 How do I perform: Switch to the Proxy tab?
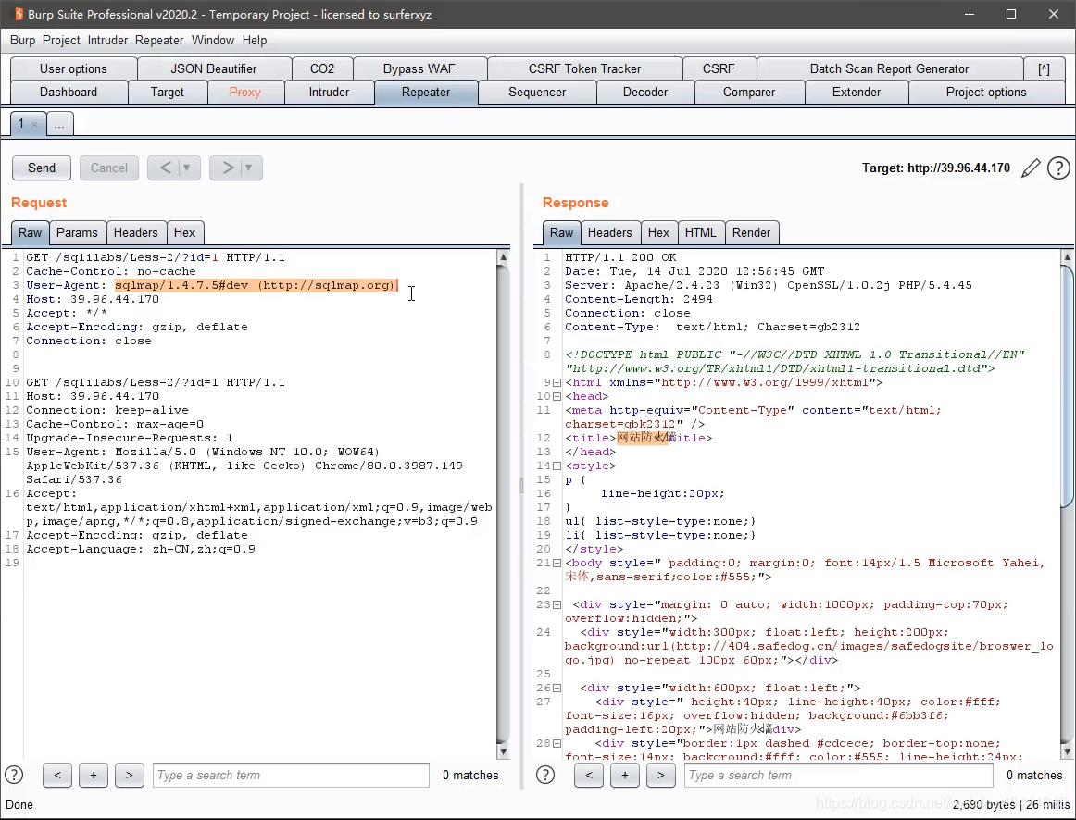tap(245, 92)
